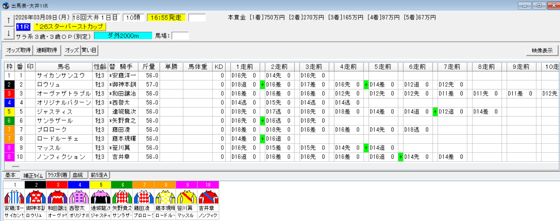Select jockey silk icon for 西啓太

pos(79,197)
